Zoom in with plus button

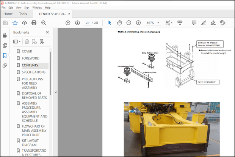[138, 23]
